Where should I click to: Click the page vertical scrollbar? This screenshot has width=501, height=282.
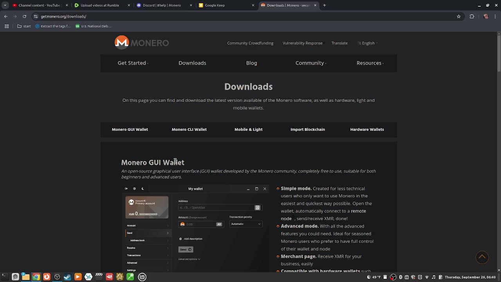click(498, 53)
